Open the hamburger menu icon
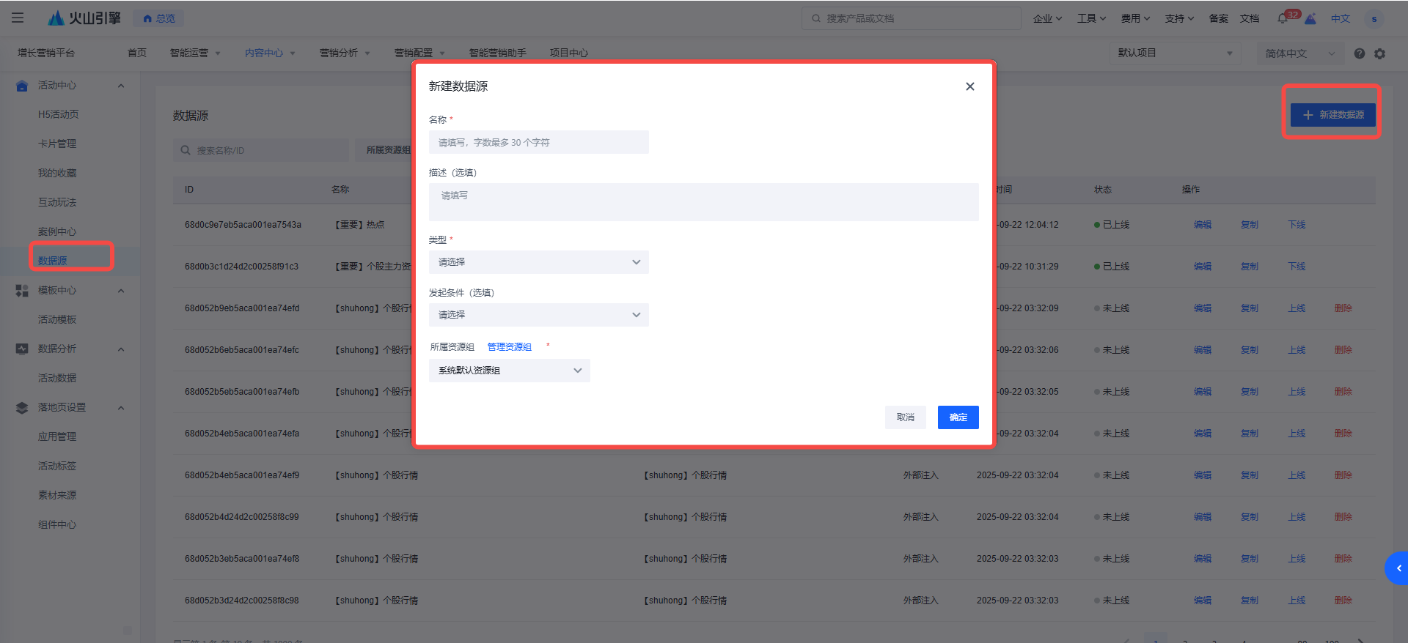The image size is (1408, 643). point(18,18)
